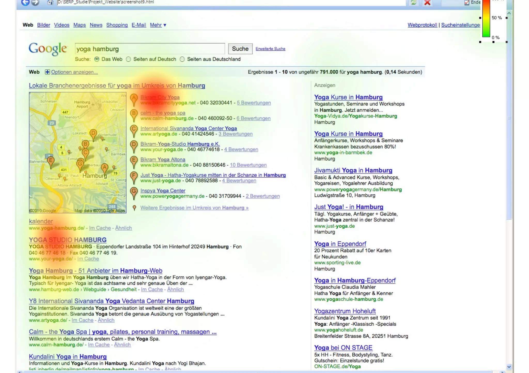
Task: Click the plus icon before Optionen anzeigen
Action: tap(47, 72)
